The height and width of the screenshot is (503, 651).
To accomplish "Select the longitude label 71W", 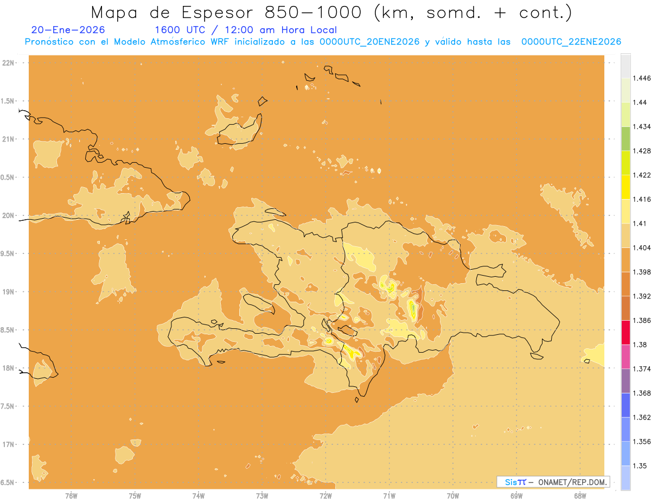I will pyautogui.click(x=389, y=495).
